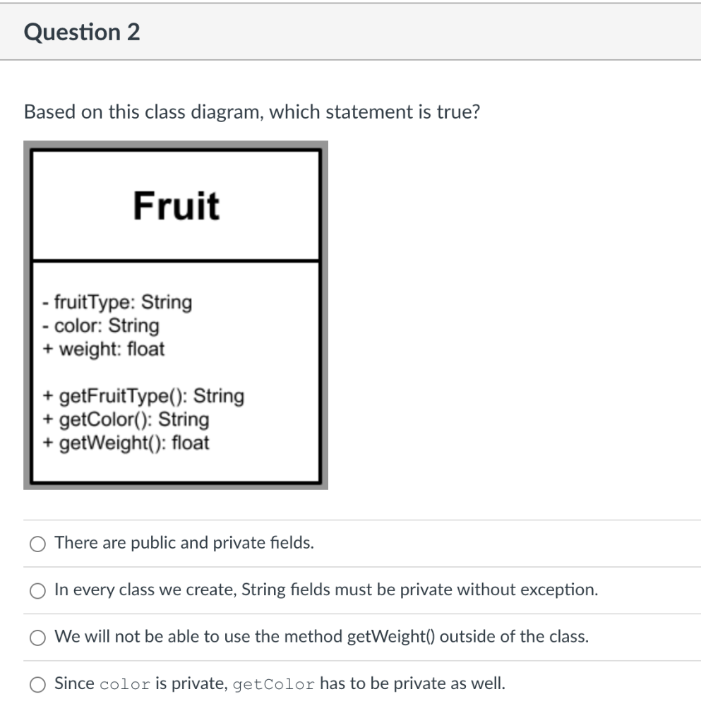
Task: Select radio option about public and private fields
Action: tap(37, 544)
